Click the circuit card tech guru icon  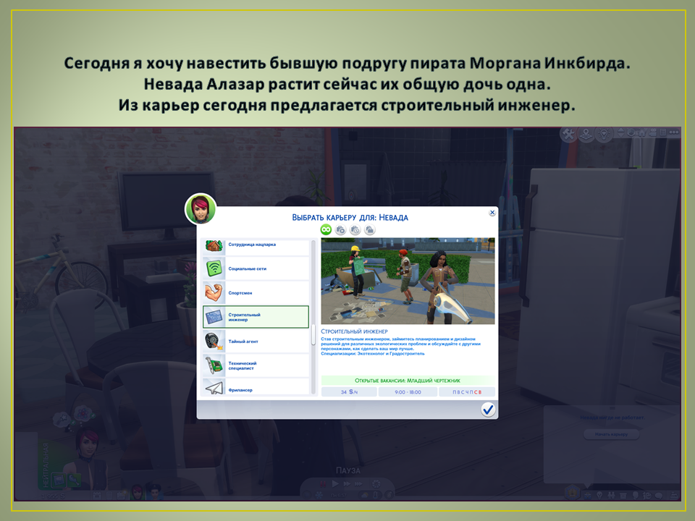[214, 365]
